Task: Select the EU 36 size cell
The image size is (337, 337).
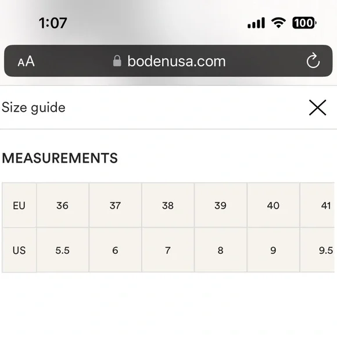Action: (x=63, y=205)
